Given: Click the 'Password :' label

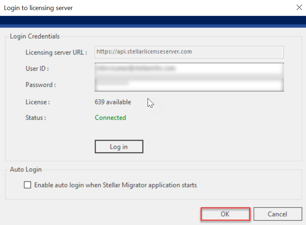Looking at the screenshot, I should pyautogui.click(x=41, y=85).
